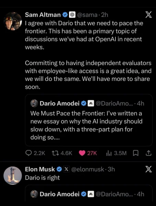156x206 pixels.
Task: Open the @elonmusk handle link
Action: click(88, 169)
